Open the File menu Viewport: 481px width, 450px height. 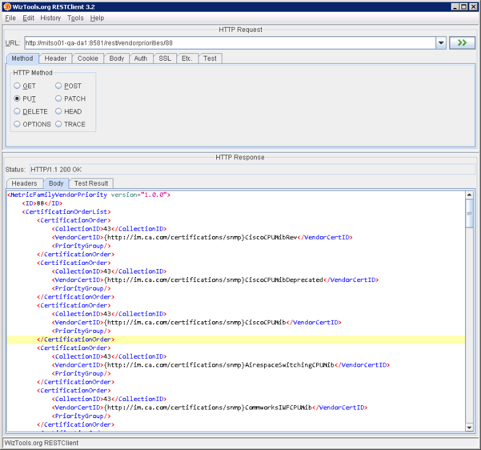point(10,18)
